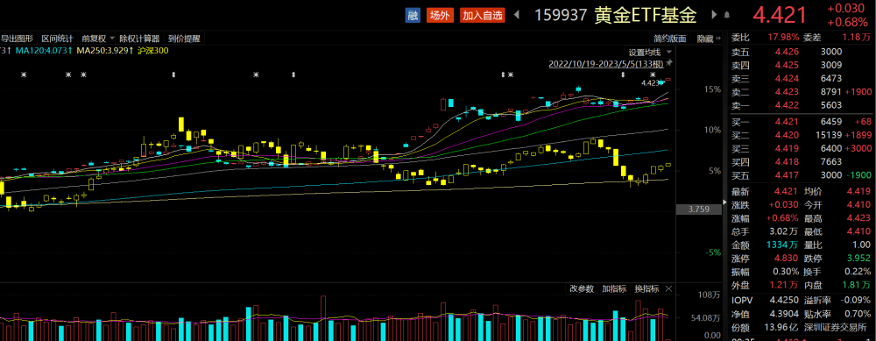The height and width of the screenshot is (341, 876).
Task: Open the 除权计算器 calculator
Action: coord(139,39)
